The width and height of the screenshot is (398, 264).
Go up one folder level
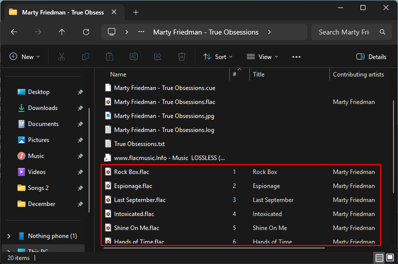62,32
